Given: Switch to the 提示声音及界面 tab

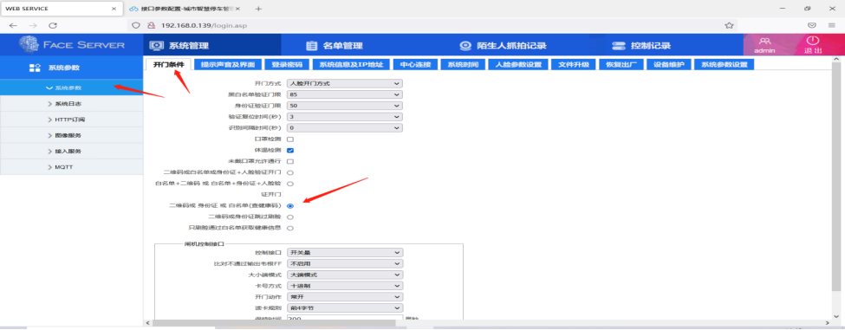Looking at the screenshot, I should [227, 65].
